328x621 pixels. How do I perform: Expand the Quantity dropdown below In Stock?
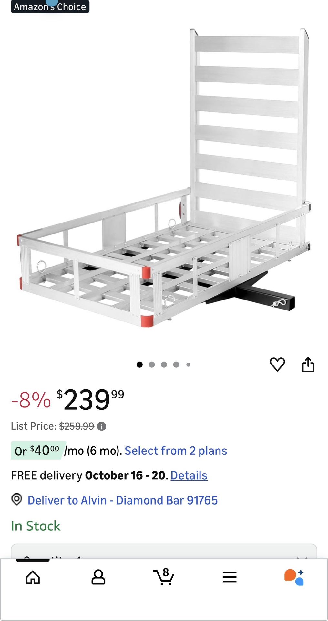(164, 552)
